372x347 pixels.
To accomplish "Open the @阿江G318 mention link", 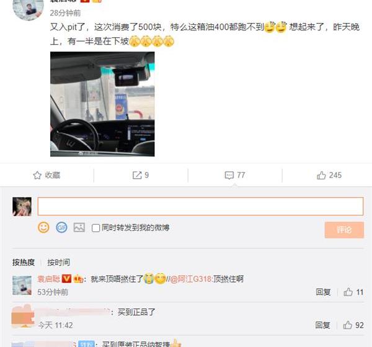I will coord(191,279).
